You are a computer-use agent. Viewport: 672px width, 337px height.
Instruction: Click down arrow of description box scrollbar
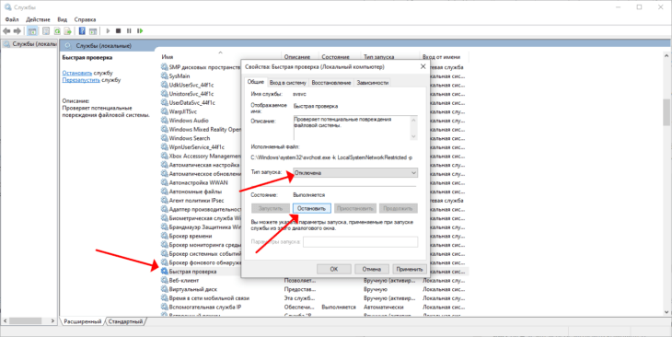413,136
